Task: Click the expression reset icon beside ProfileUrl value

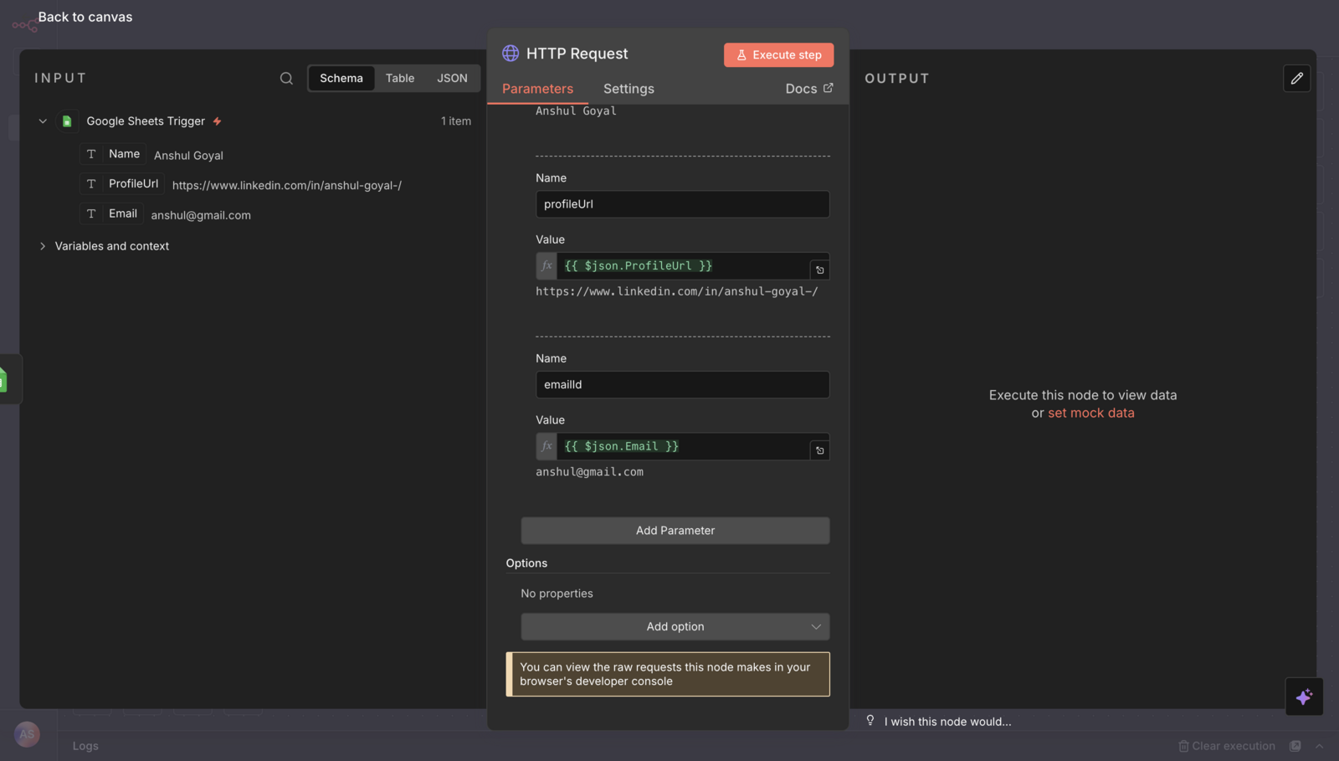Action: click(x=819, y=270)
